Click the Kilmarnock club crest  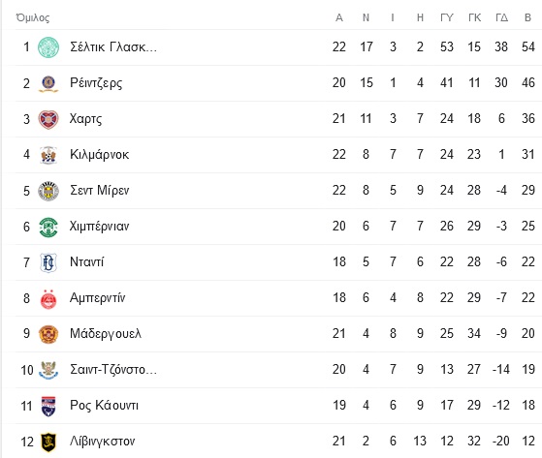click(x=48, y=155)
